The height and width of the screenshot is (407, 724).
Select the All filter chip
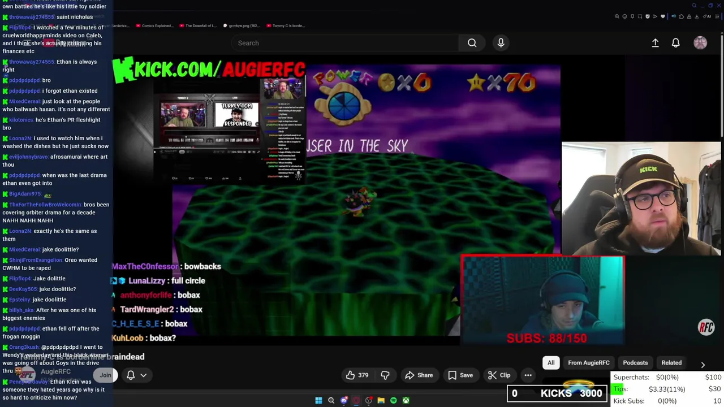click(551, 362)
